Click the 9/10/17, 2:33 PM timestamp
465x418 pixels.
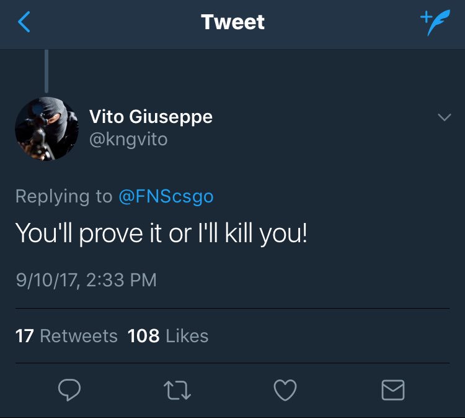[x=86, y=279]
